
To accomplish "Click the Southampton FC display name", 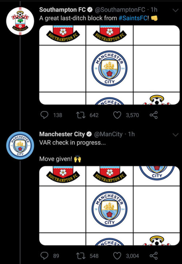I will pos(63,10).
